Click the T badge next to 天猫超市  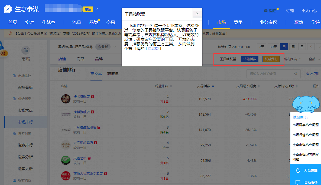[89, 158]
